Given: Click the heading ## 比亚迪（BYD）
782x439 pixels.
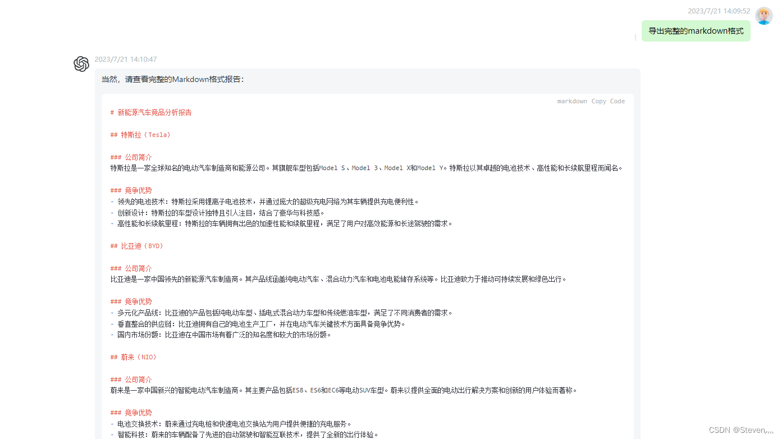Looking at the screenshot, I should (x=137, y=246).
